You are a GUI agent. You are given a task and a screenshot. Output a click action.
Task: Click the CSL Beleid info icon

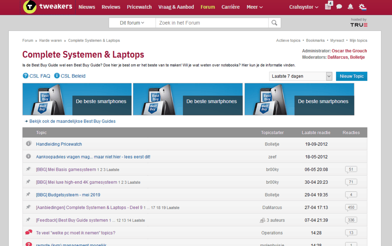(57, 76)
